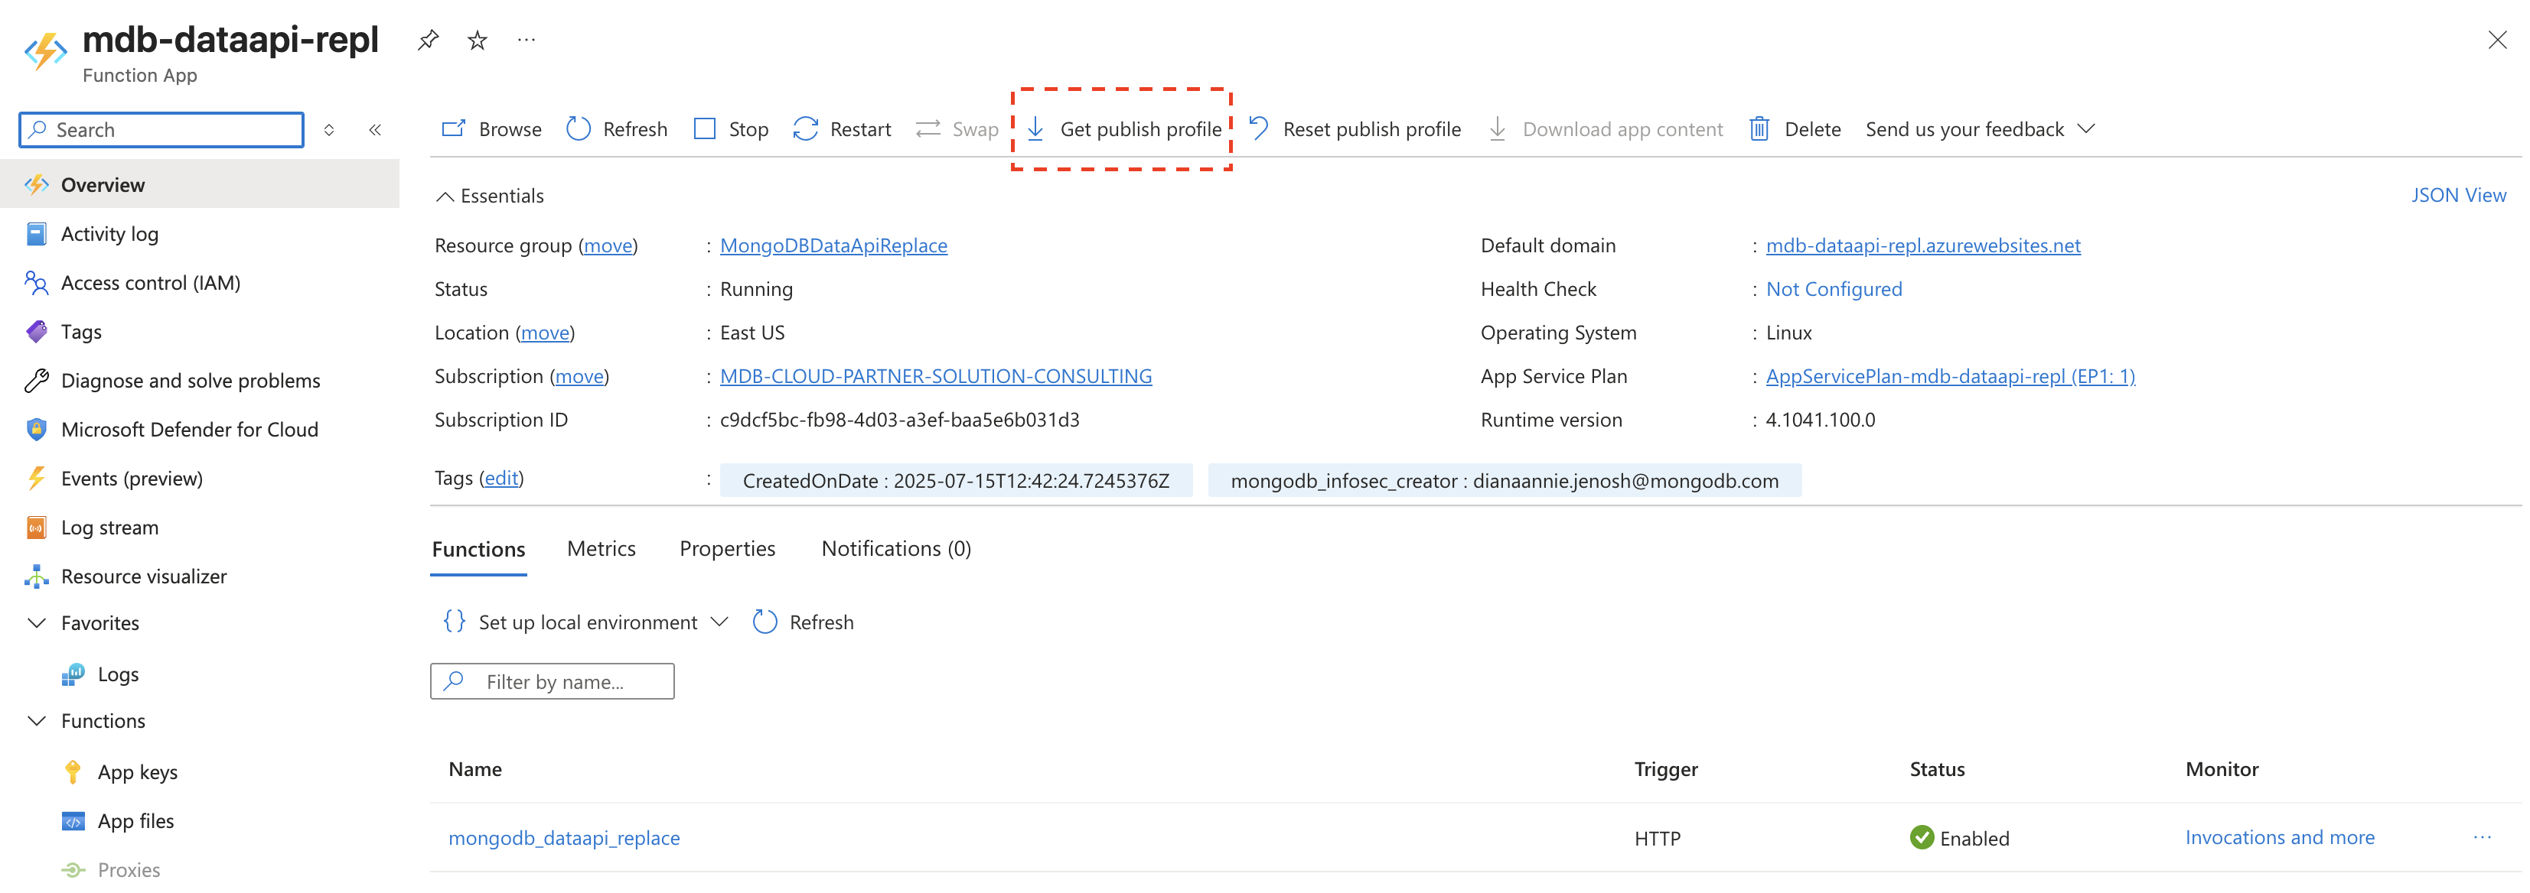This screenshot has height=893, width=2530.
Task: Open Resource visualizer
Action: (x=143, y=576)
